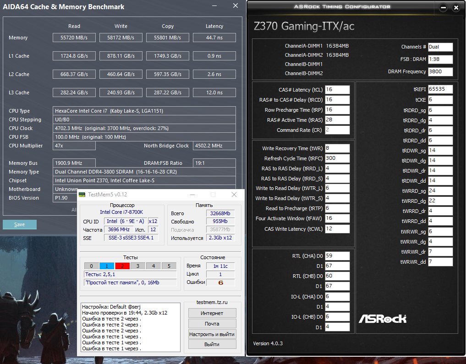The width and height of the screenshot is (466, 364).
Task: Click the L1 Cache Read value 1724.8 GB/s
Action: tap(74, 56)
